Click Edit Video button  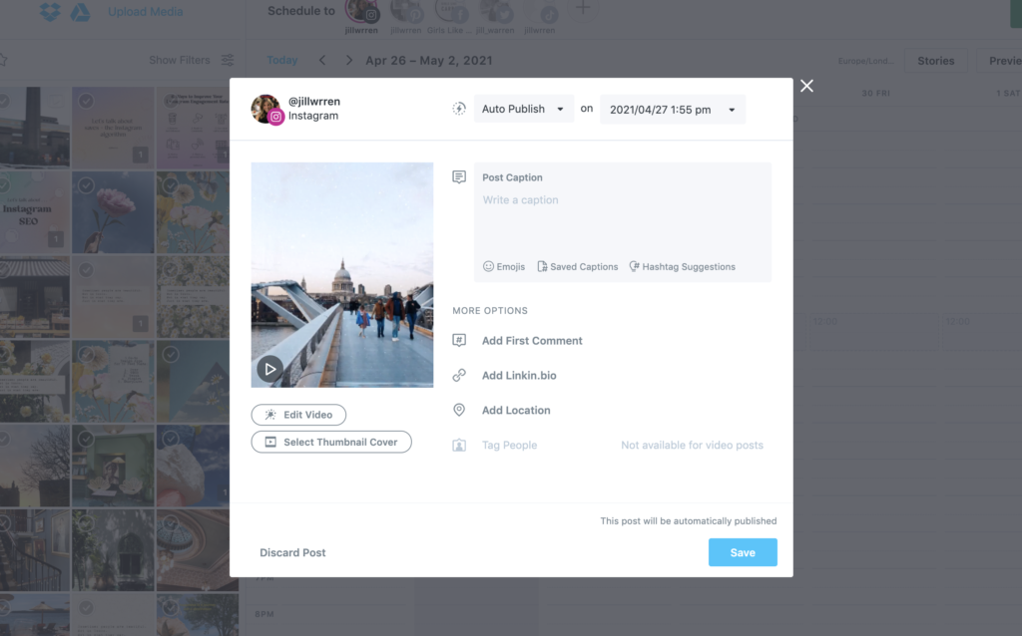pos(298,415)
